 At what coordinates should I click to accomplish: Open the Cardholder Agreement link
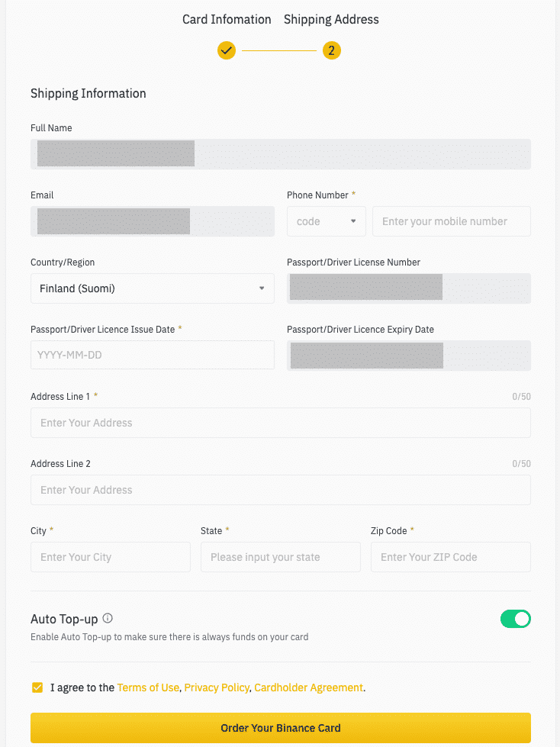308,688
